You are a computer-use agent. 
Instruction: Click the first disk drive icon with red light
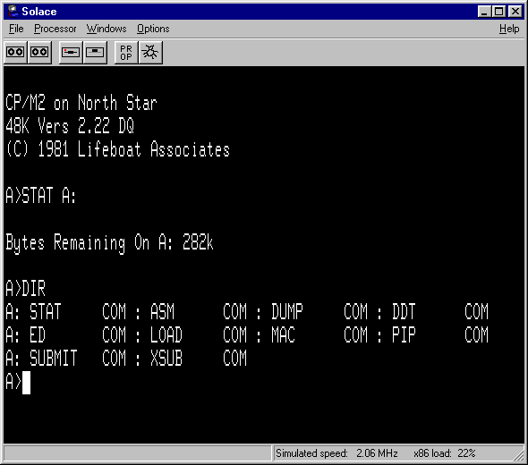point(71,52)
